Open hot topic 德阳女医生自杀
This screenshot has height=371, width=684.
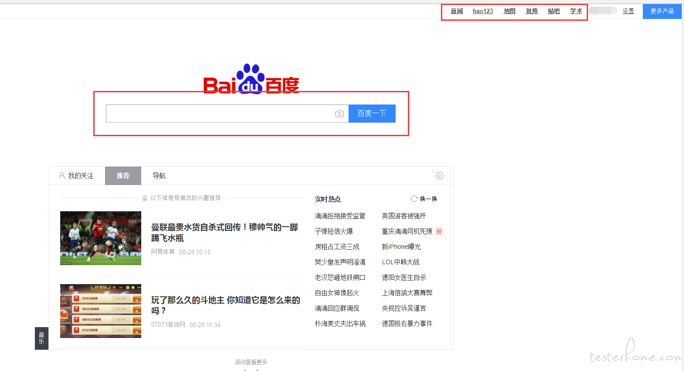(404, 278)
